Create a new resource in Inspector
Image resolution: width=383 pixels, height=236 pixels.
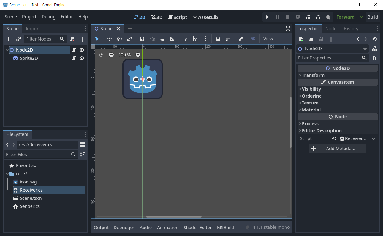pos(301,39)
